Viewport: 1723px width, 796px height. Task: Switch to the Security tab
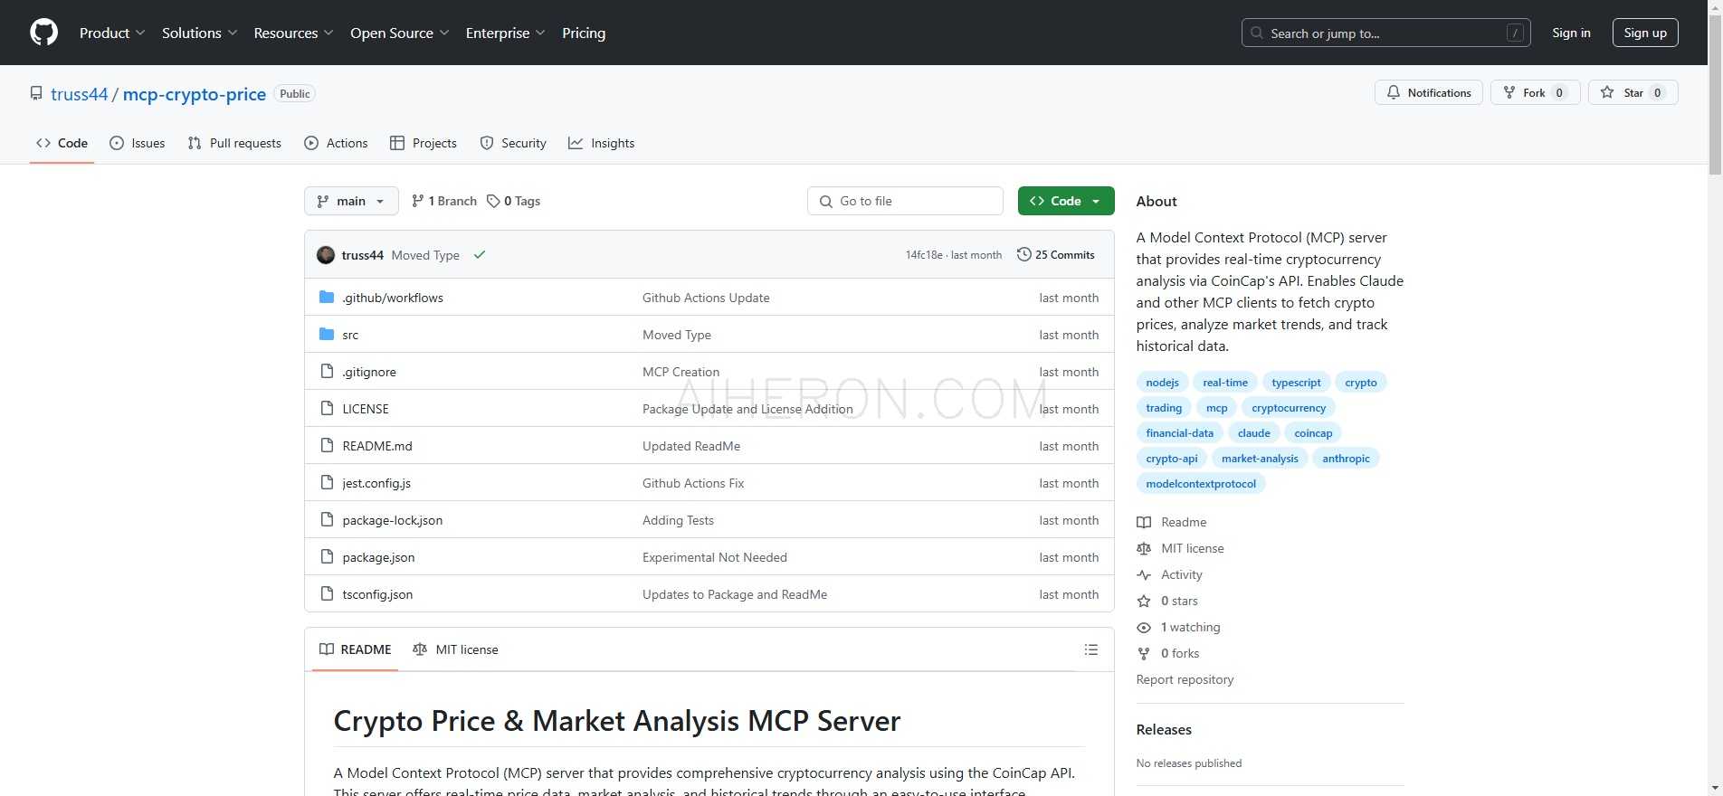click(513, 143)
